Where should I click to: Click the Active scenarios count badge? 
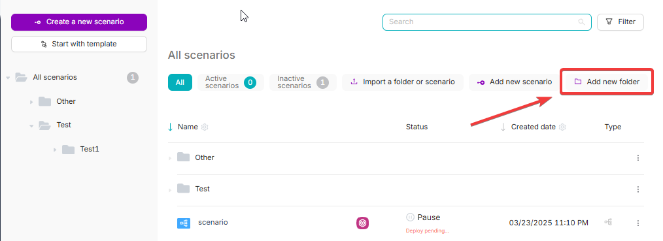[250, 82]
